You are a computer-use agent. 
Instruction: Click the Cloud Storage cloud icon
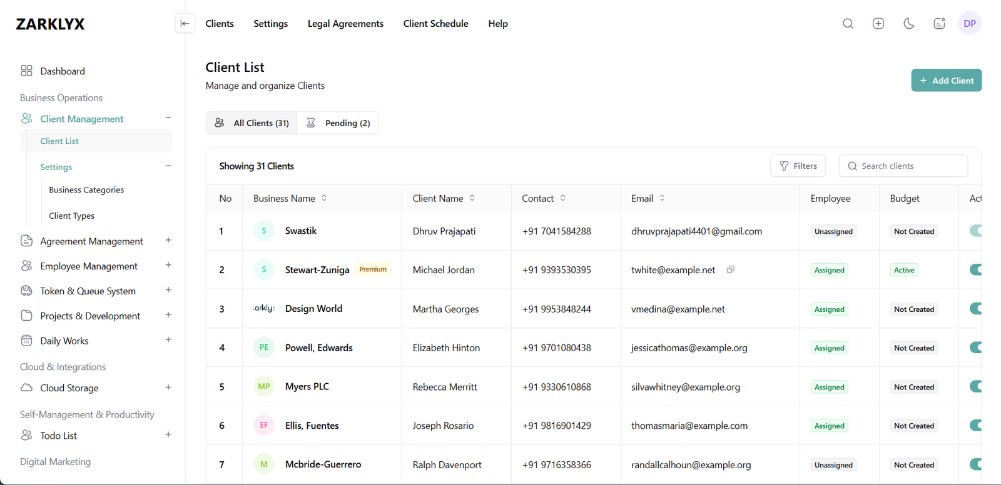point(26,387)
